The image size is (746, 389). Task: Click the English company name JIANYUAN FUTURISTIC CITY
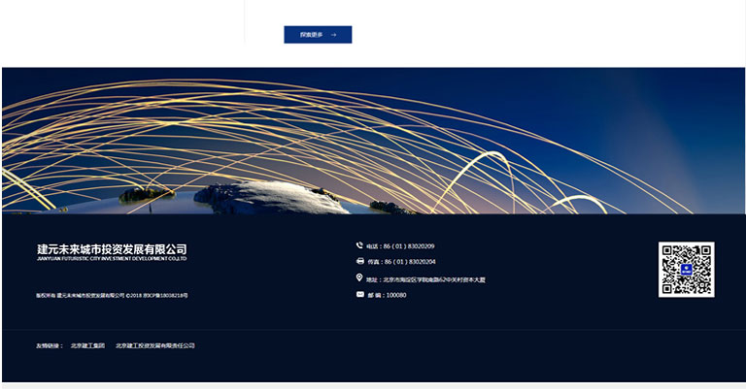112,259
